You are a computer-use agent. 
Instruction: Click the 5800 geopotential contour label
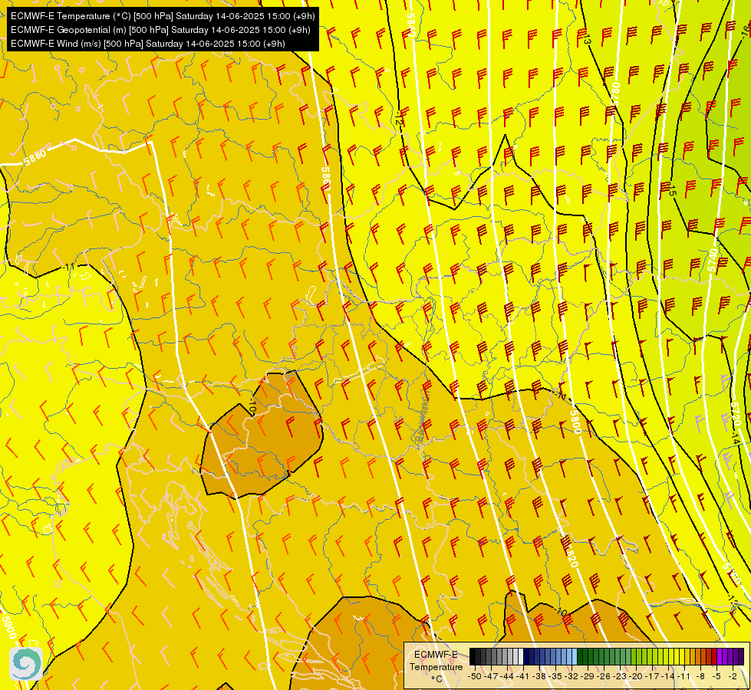[x=575, y=422]
